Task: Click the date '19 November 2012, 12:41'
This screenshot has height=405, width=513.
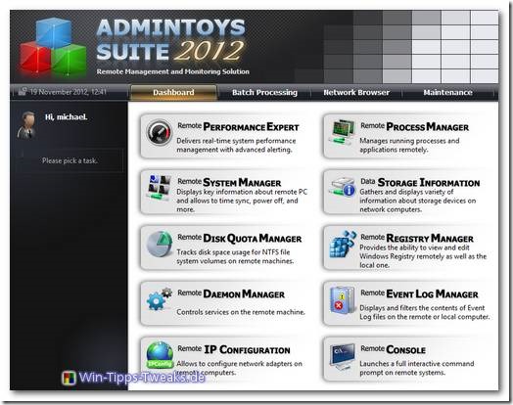Action: (69, 92)
